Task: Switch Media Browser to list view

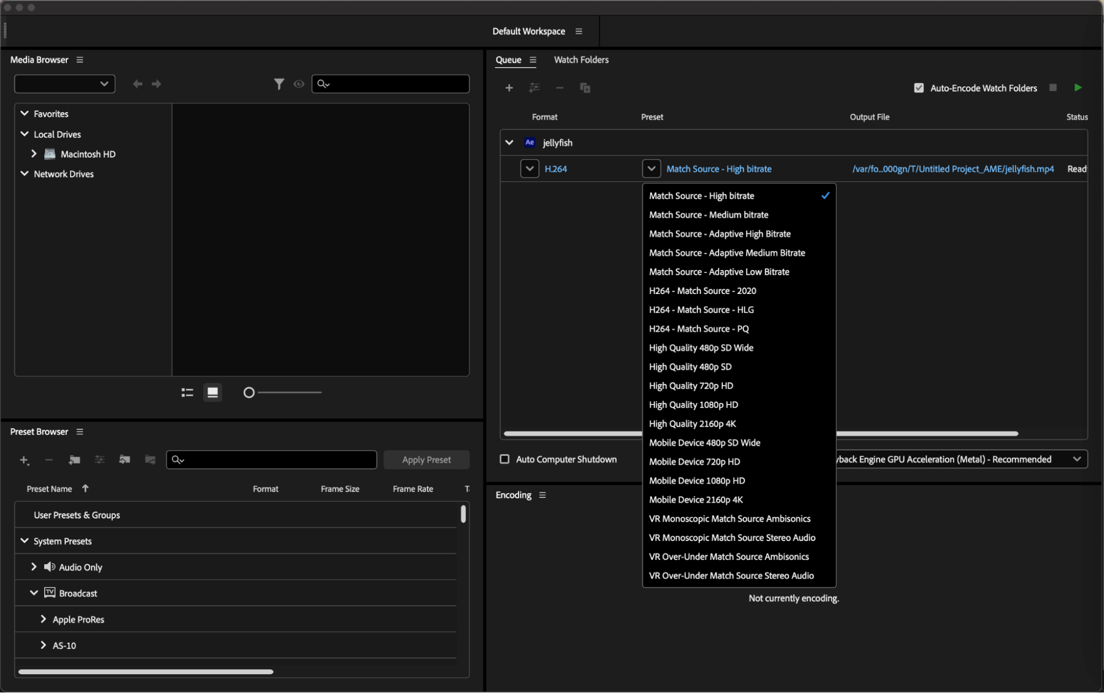Action: (x=187, y=392)
